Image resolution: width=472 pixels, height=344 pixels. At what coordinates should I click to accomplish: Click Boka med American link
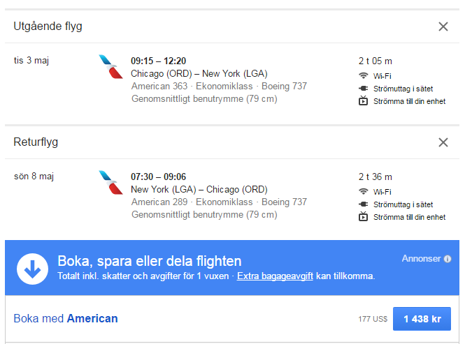66,319
